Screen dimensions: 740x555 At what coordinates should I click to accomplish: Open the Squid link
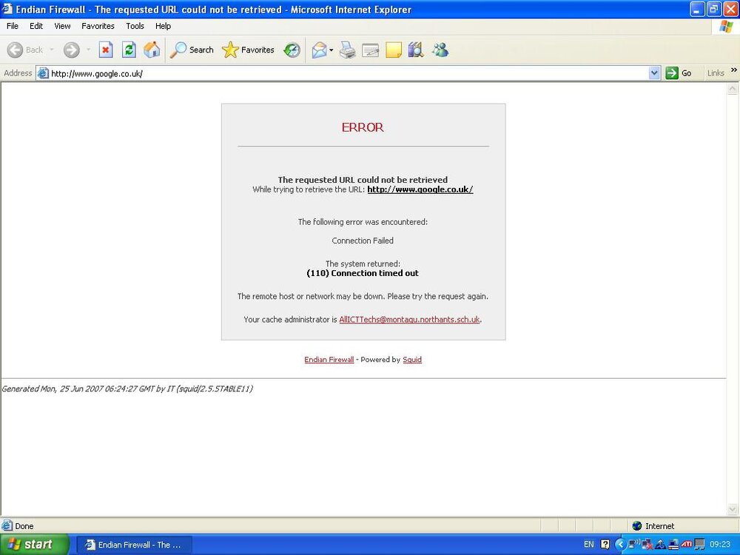(x=412, y=360)
